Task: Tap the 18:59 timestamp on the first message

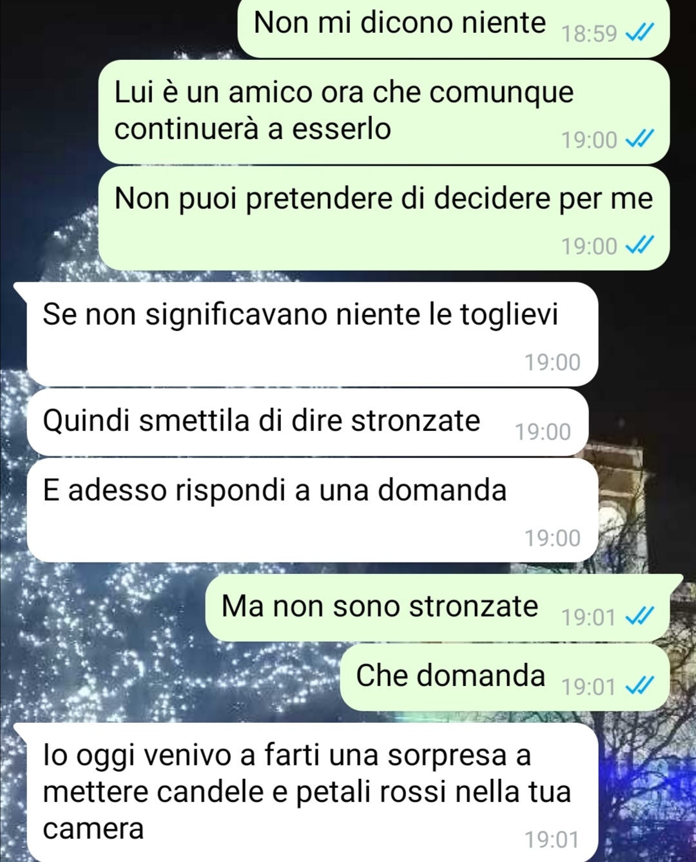Action: coord(589,34)
